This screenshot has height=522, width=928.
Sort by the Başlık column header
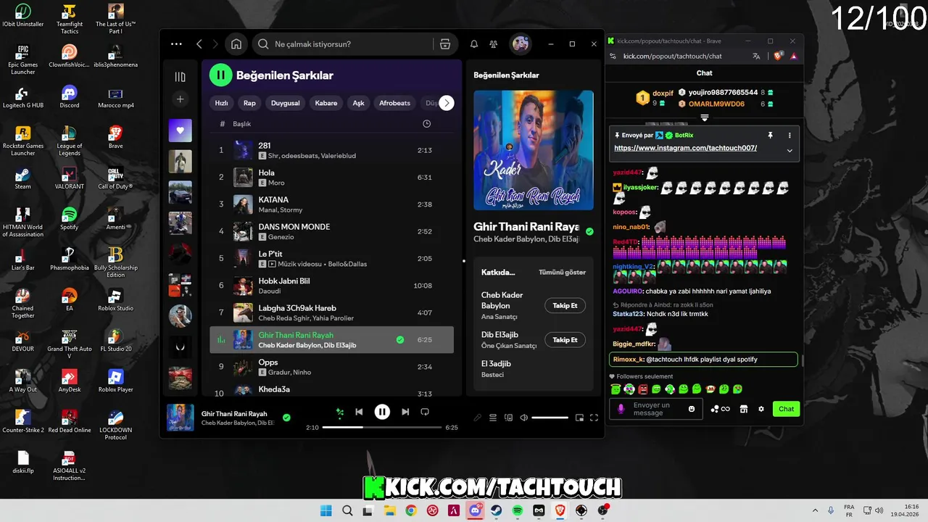[241, 124]
